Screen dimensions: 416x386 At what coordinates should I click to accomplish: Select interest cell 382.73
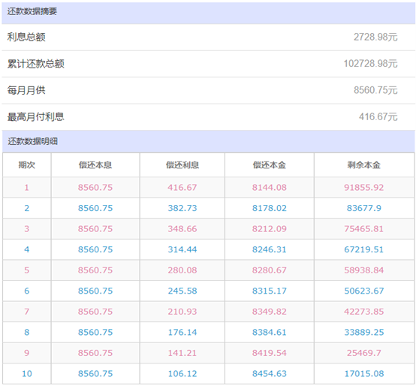point(182,208)
